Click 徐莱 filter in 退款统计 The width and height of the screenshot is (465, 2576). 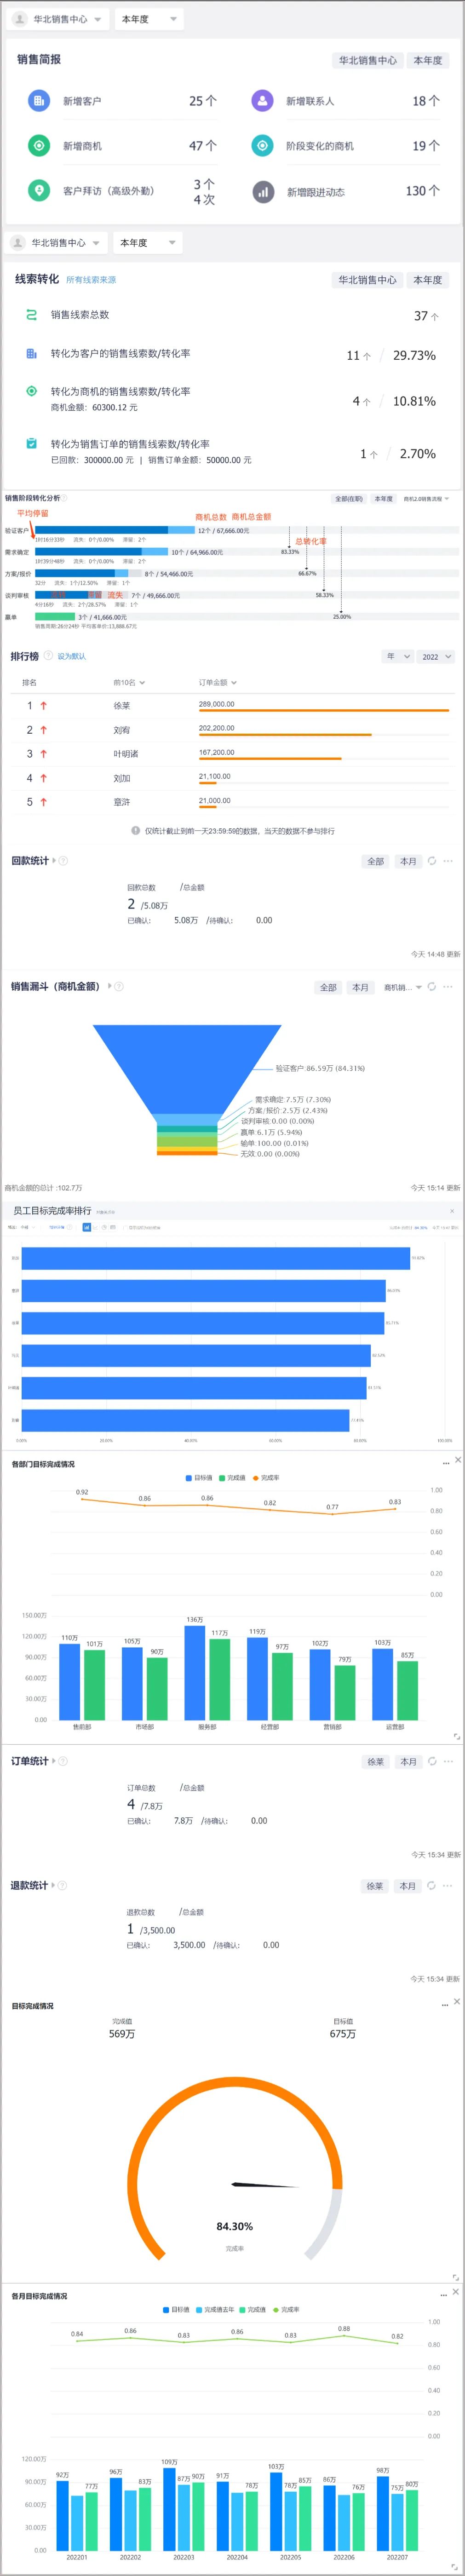tap(375, 1886)
